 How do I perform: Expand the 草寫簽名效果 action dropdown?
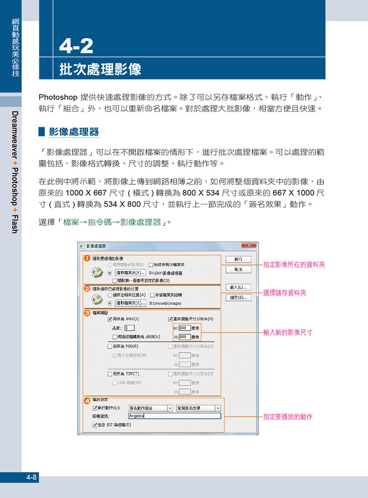(x=217, y=408)
